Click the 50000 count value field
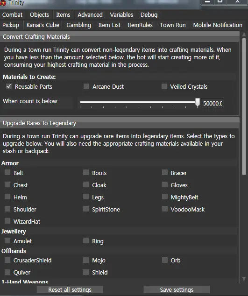The image size is (248, 296). (x=212, y=103)
